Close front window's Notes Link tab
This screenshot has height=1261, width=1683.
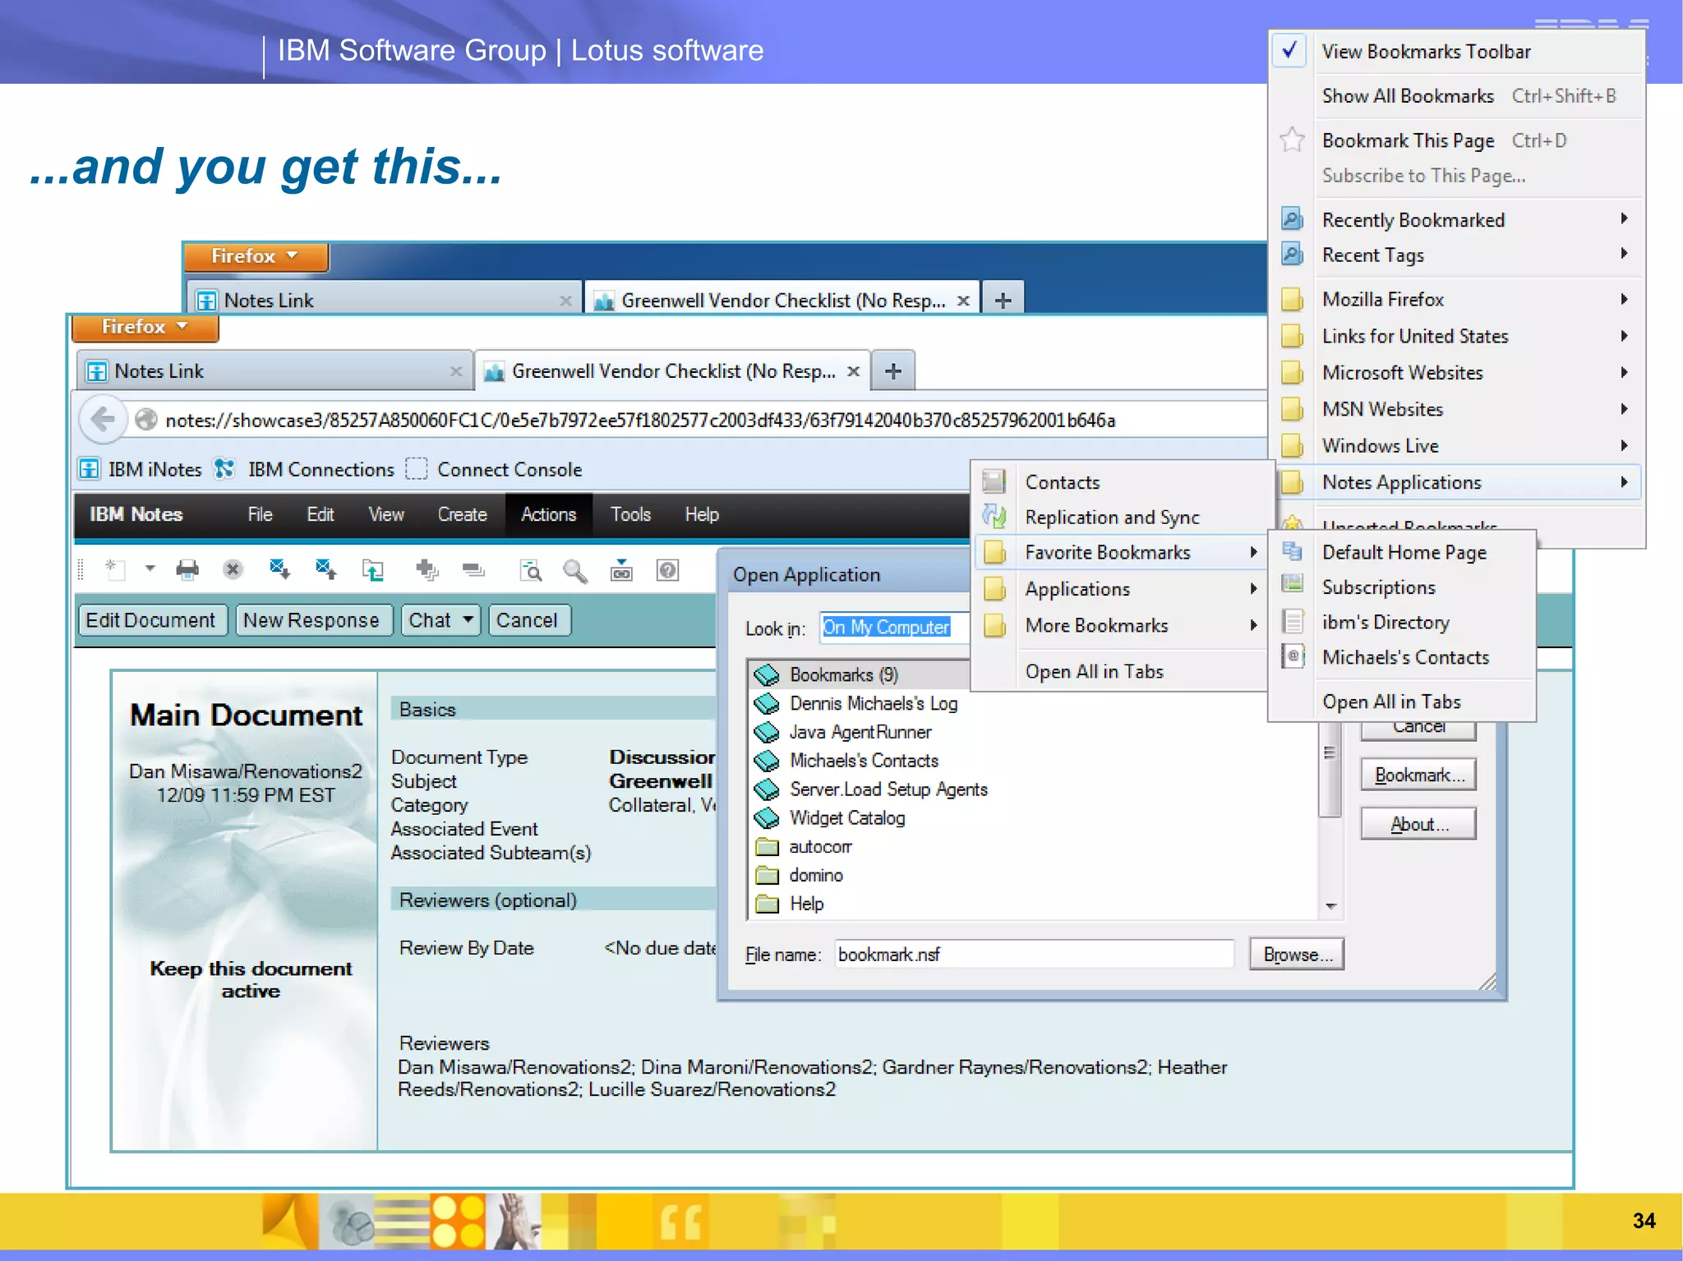point(456,371)
